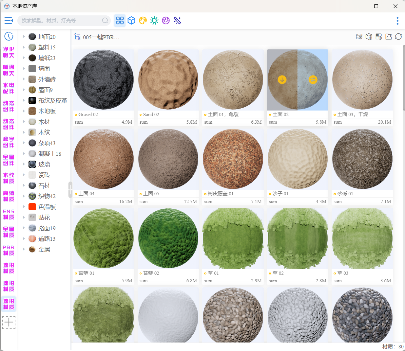Click the magic wand icon in toolbar
Image resolution: width=405 pixels, height=351 pixels.
pos(177,21)
